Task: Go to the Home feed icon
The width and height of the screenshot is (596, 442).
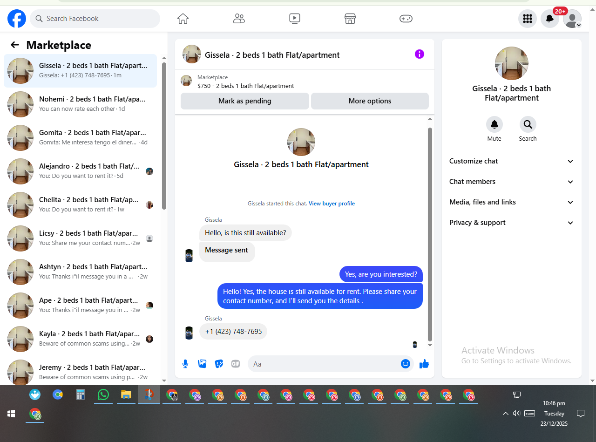Action: 183,19
